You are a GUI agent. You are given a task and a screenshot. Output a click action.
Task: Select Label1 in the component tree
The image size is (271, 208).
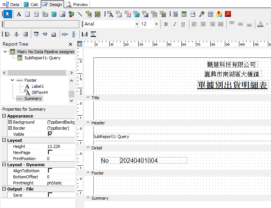(37, 86)
